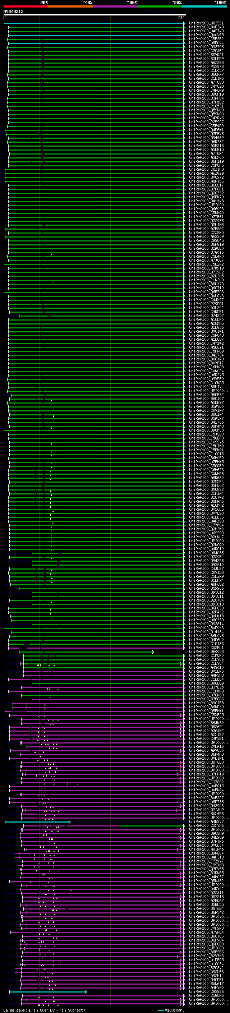This screenshot has width=230, height=1013.
Task: Open the UniRef100_P53978 hit link
Action: [206, 66]
